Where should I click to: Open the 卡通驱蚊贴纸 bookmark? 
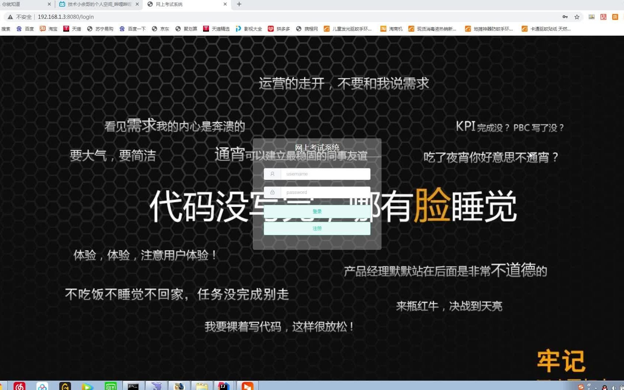click(x=546, y=29)
